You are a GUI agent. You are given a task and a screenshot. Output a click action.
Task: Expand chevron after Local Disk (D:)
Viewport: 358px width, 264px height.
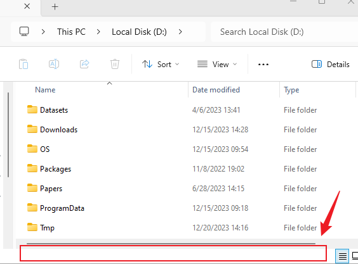pyautogui.click(x=180, y=32)
